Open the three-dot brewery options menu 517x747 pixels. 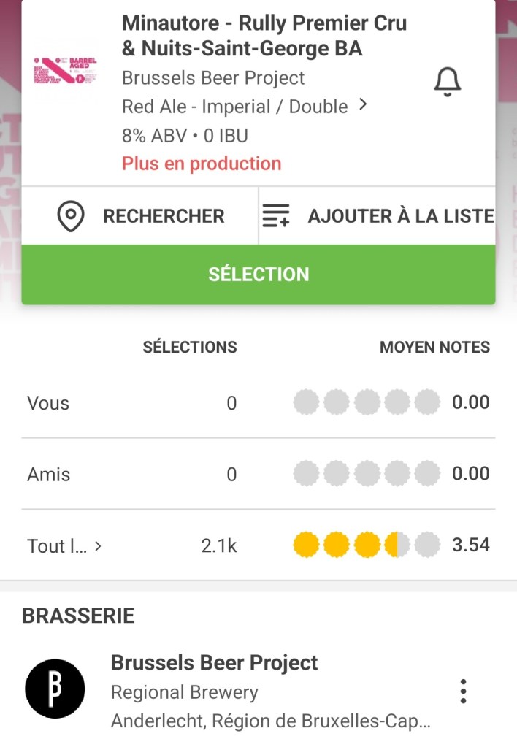462,691
